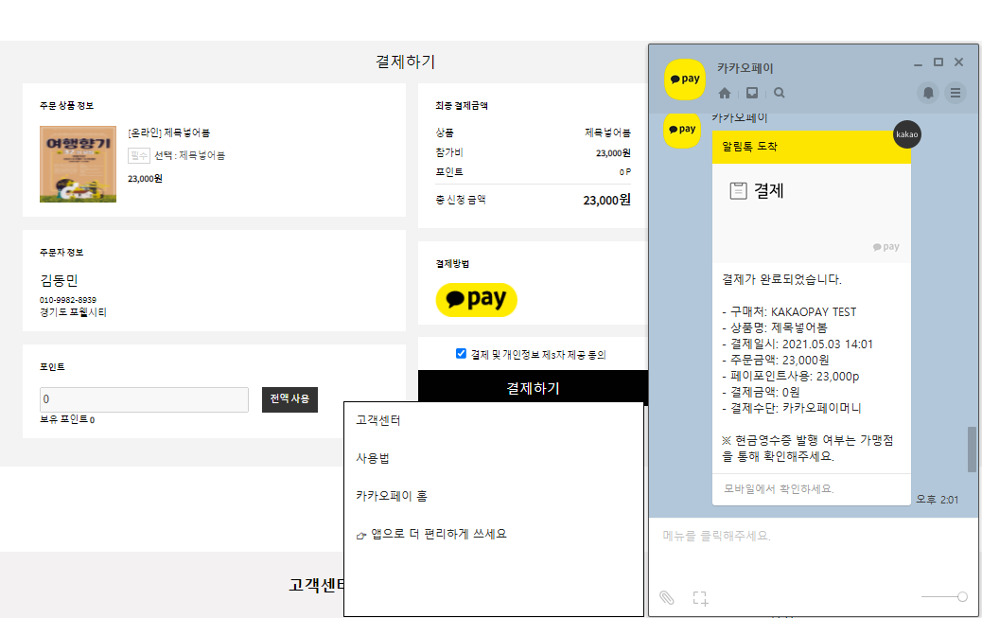Viewport: 982px width, 618px height.
Task: Click the attach file paperclip icon
Action: [x=666, y=597]
